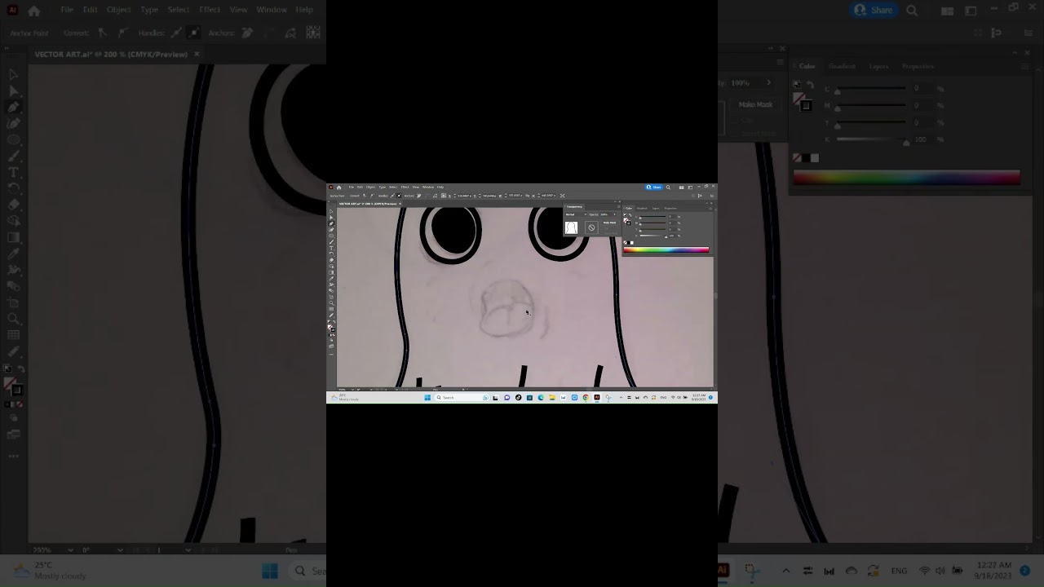Click the Convert anchor to corner icon in control bar
This screenshot has height=587, width=1044.
[365, 196]
